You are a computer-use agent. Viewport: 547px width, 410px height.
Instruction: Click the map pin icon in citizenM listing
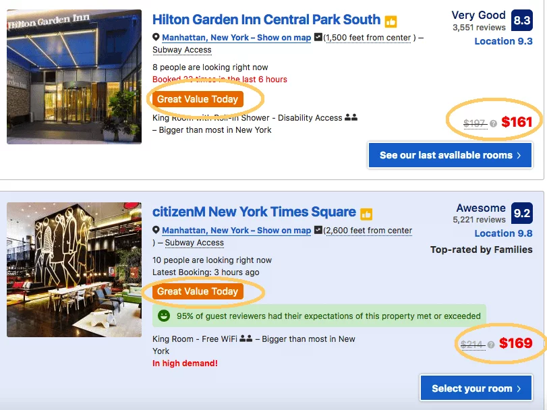[x=156, y=230]
